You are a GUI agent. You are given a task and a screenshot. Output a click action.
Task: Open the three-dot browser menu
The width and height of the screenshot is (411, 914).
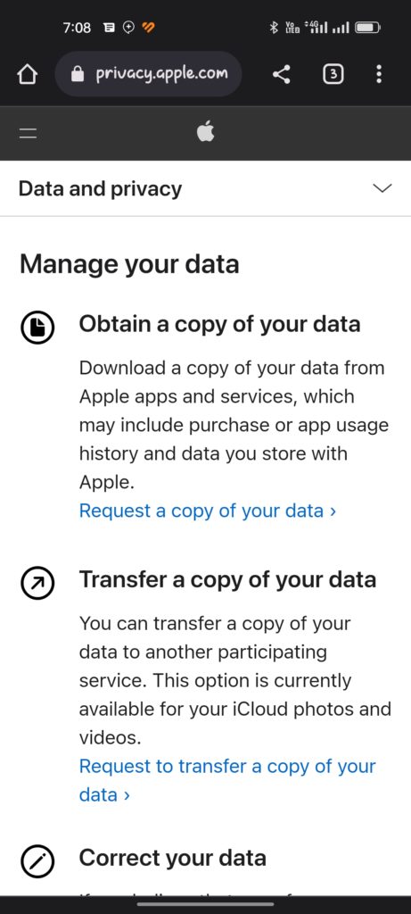tap(379, 74)
